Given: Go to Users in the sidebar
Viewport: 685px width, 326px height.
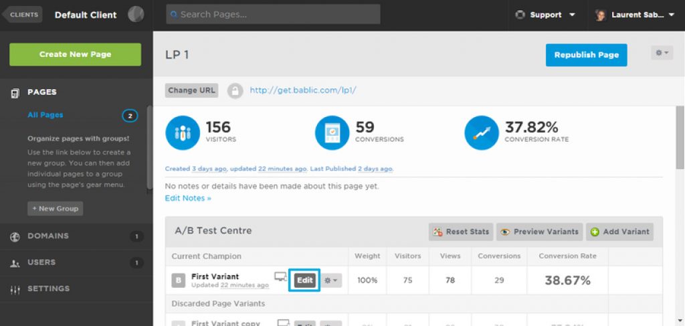Looking at the screenshot, I should tap(41, 262).
